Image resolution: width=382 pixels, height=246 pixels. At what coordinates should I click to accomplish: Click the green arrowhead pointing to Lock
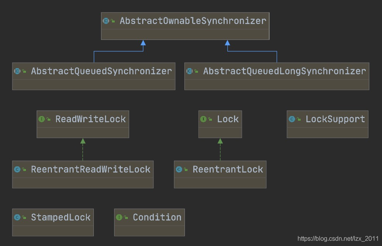pos(220,141)
